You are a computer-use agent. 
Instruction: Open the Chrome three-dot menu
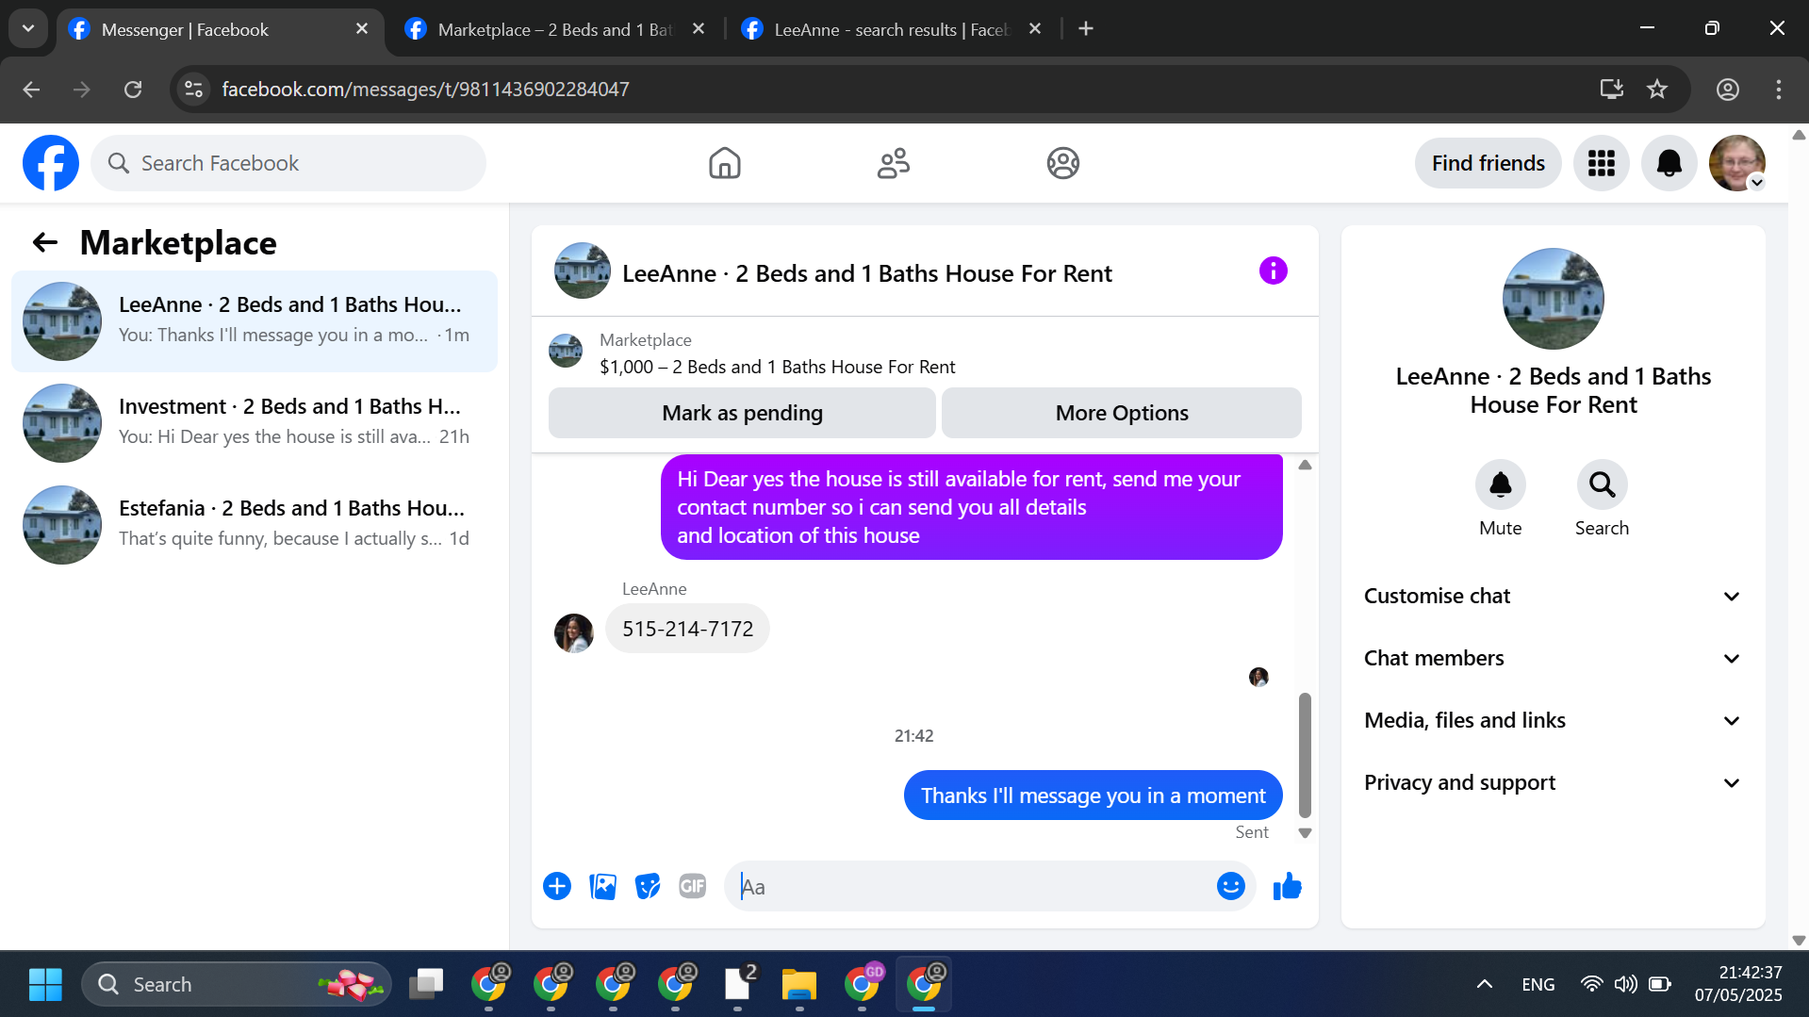(1778, 90)
